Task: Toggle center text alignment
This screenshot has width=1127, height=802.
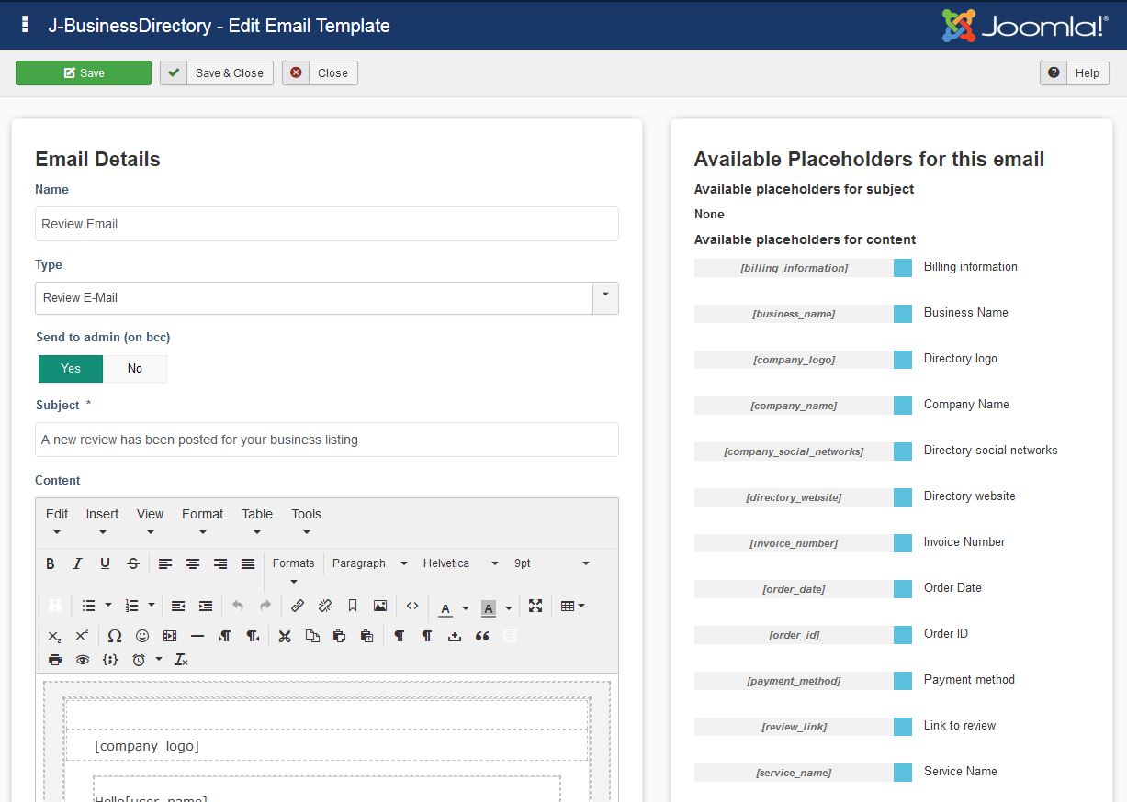Action: click(193, 563)
